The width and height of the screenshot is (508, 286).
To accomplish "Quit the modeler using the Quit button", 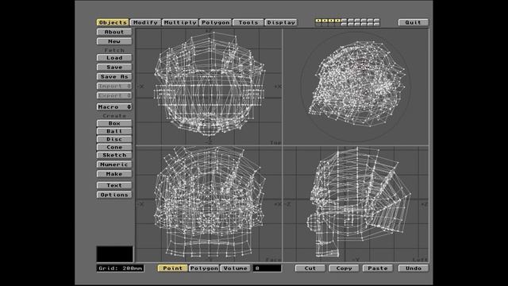I will point(413,22).
